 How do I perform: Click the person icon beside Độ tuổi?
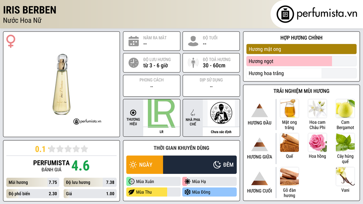193,41
